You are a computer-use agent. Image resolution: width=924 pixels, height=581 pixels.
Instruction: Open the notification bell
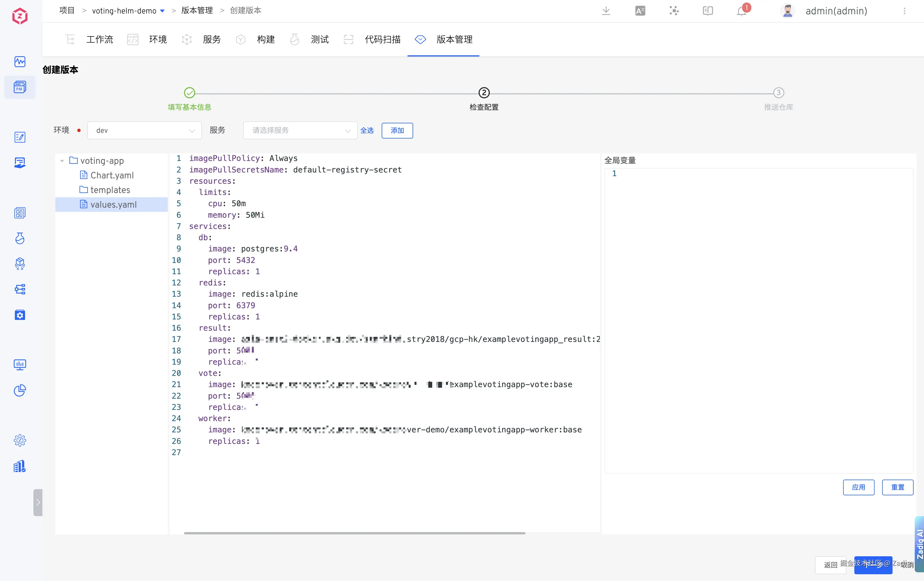741,11
